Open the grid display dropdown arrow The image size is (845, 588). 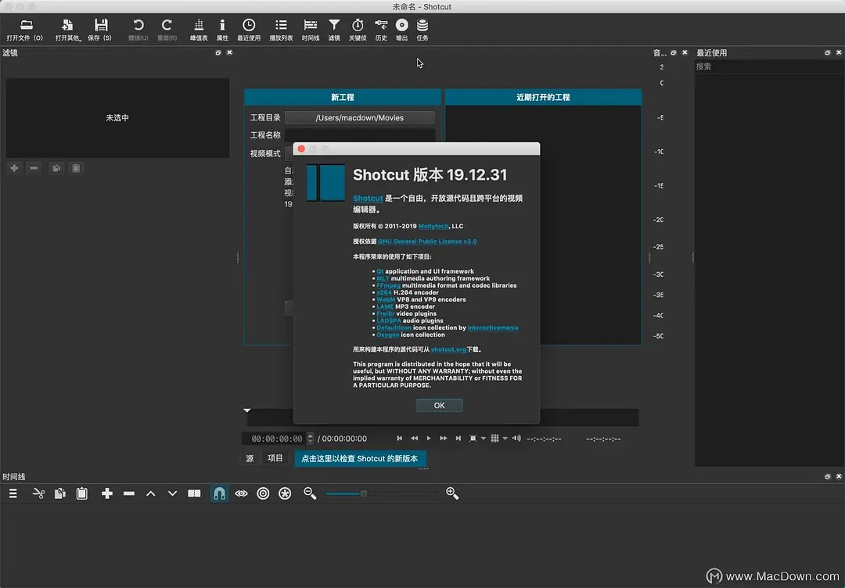505,439
